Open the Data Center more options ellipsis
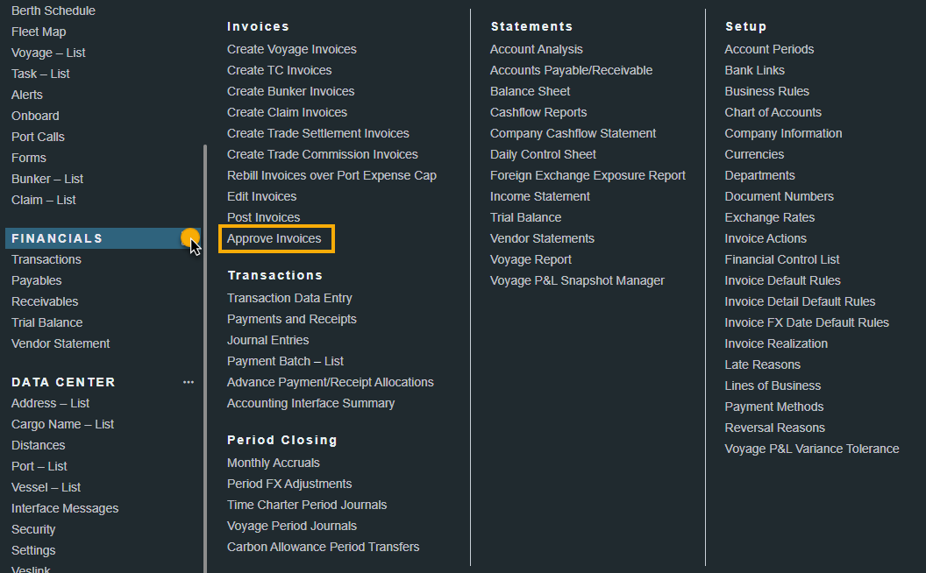This screenshot has width=926, height=573. 189,382
